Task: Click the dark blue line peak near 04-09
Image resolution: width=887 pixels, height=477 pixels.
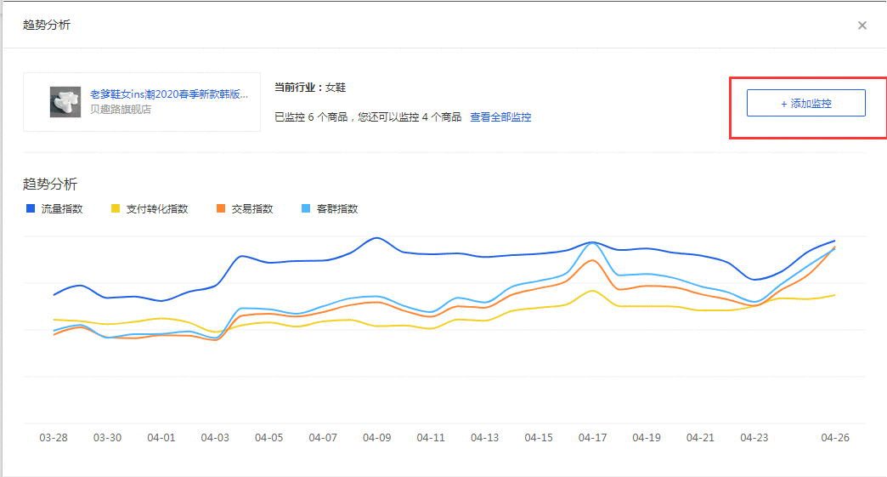Action: click(x=376, y=238)
